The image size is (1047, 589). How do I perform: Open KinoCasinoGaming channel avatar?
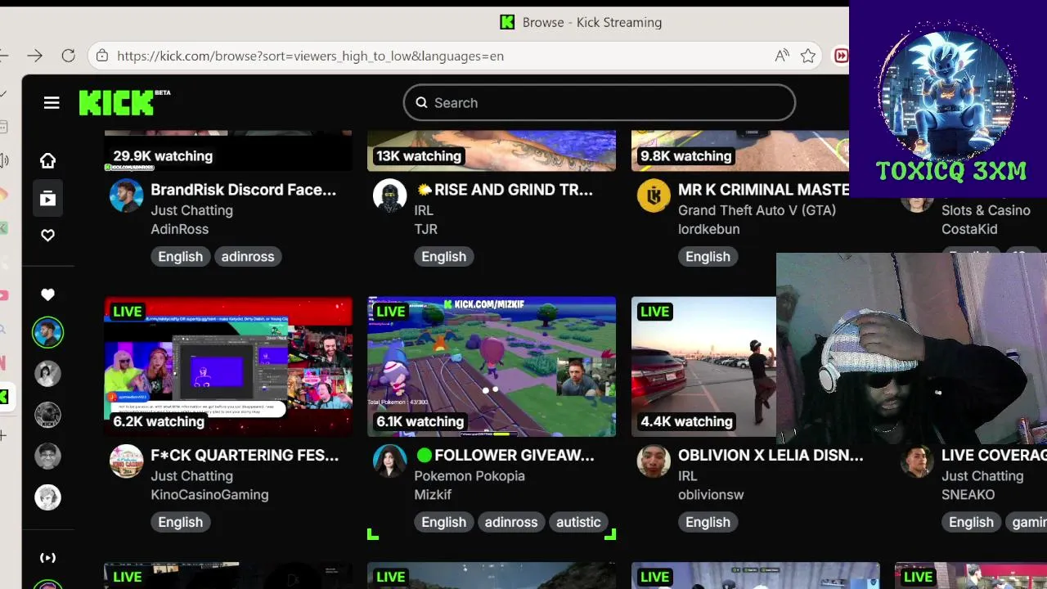coord(126,461)
